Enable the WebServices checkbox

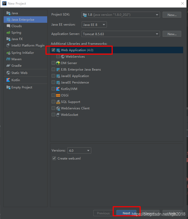58,56
